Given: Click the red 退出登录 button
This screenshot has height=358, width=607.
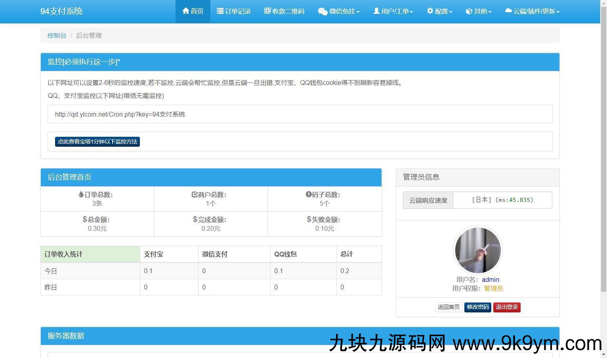Looking at the screenshot, I should coord(507,307).
